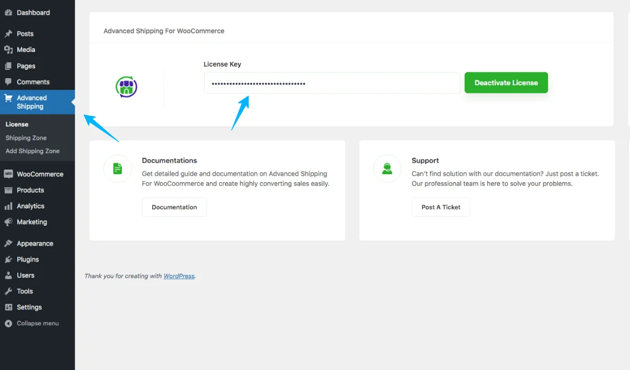Click the Analytics bar chart icon
The height and width of the screenshot is (370, 630).
pos(8,206)
